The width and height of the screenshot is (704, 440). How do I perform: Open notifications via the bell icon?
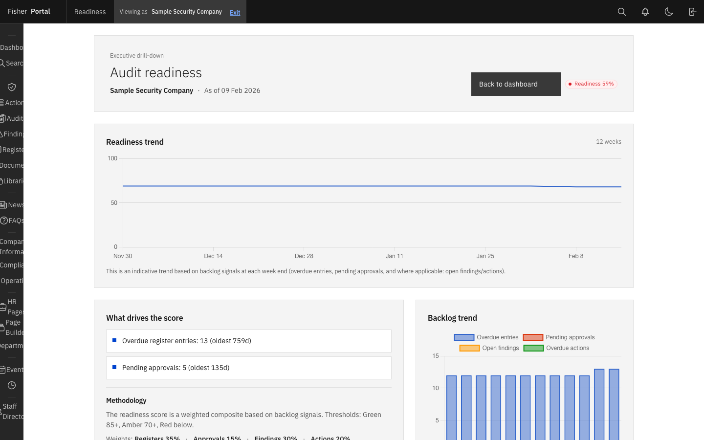645,11
